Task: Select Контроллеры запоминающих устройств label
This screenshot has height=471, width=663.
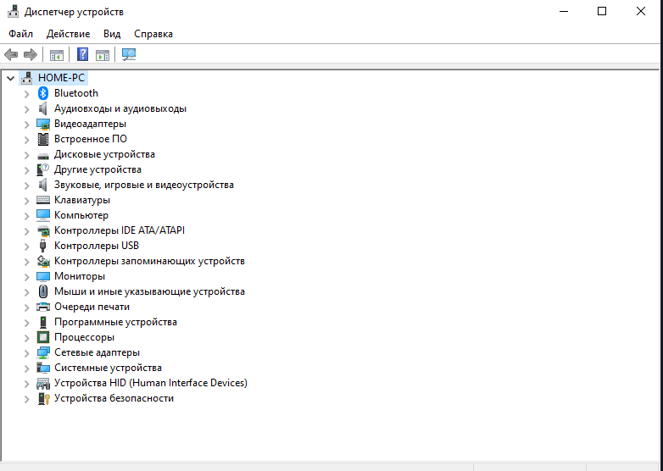Action: coord(149,261)
